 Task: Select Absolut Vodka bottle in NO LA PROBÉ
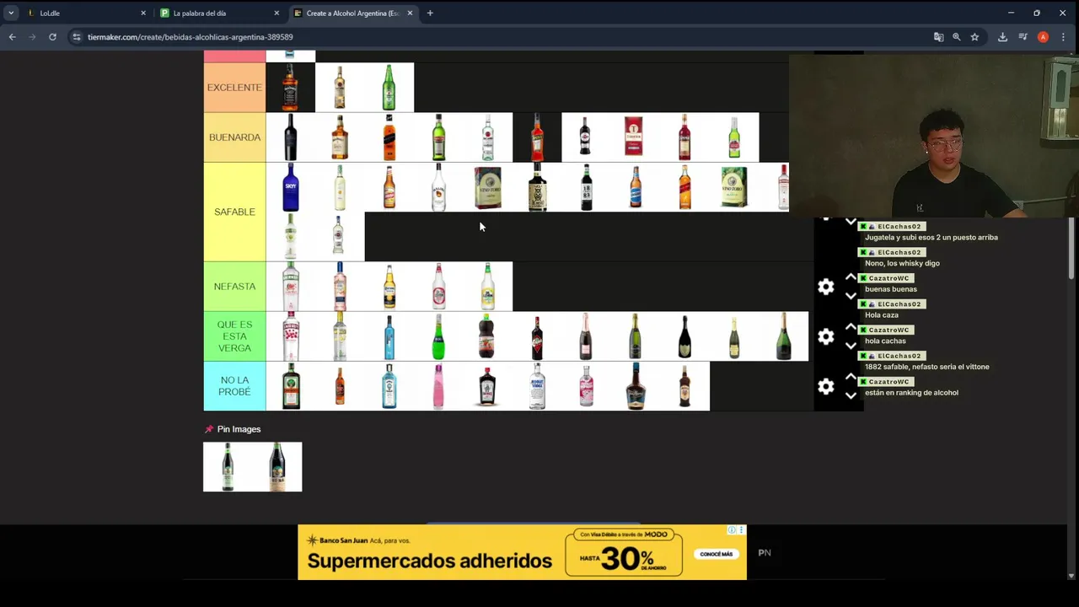tap(537, 386)
